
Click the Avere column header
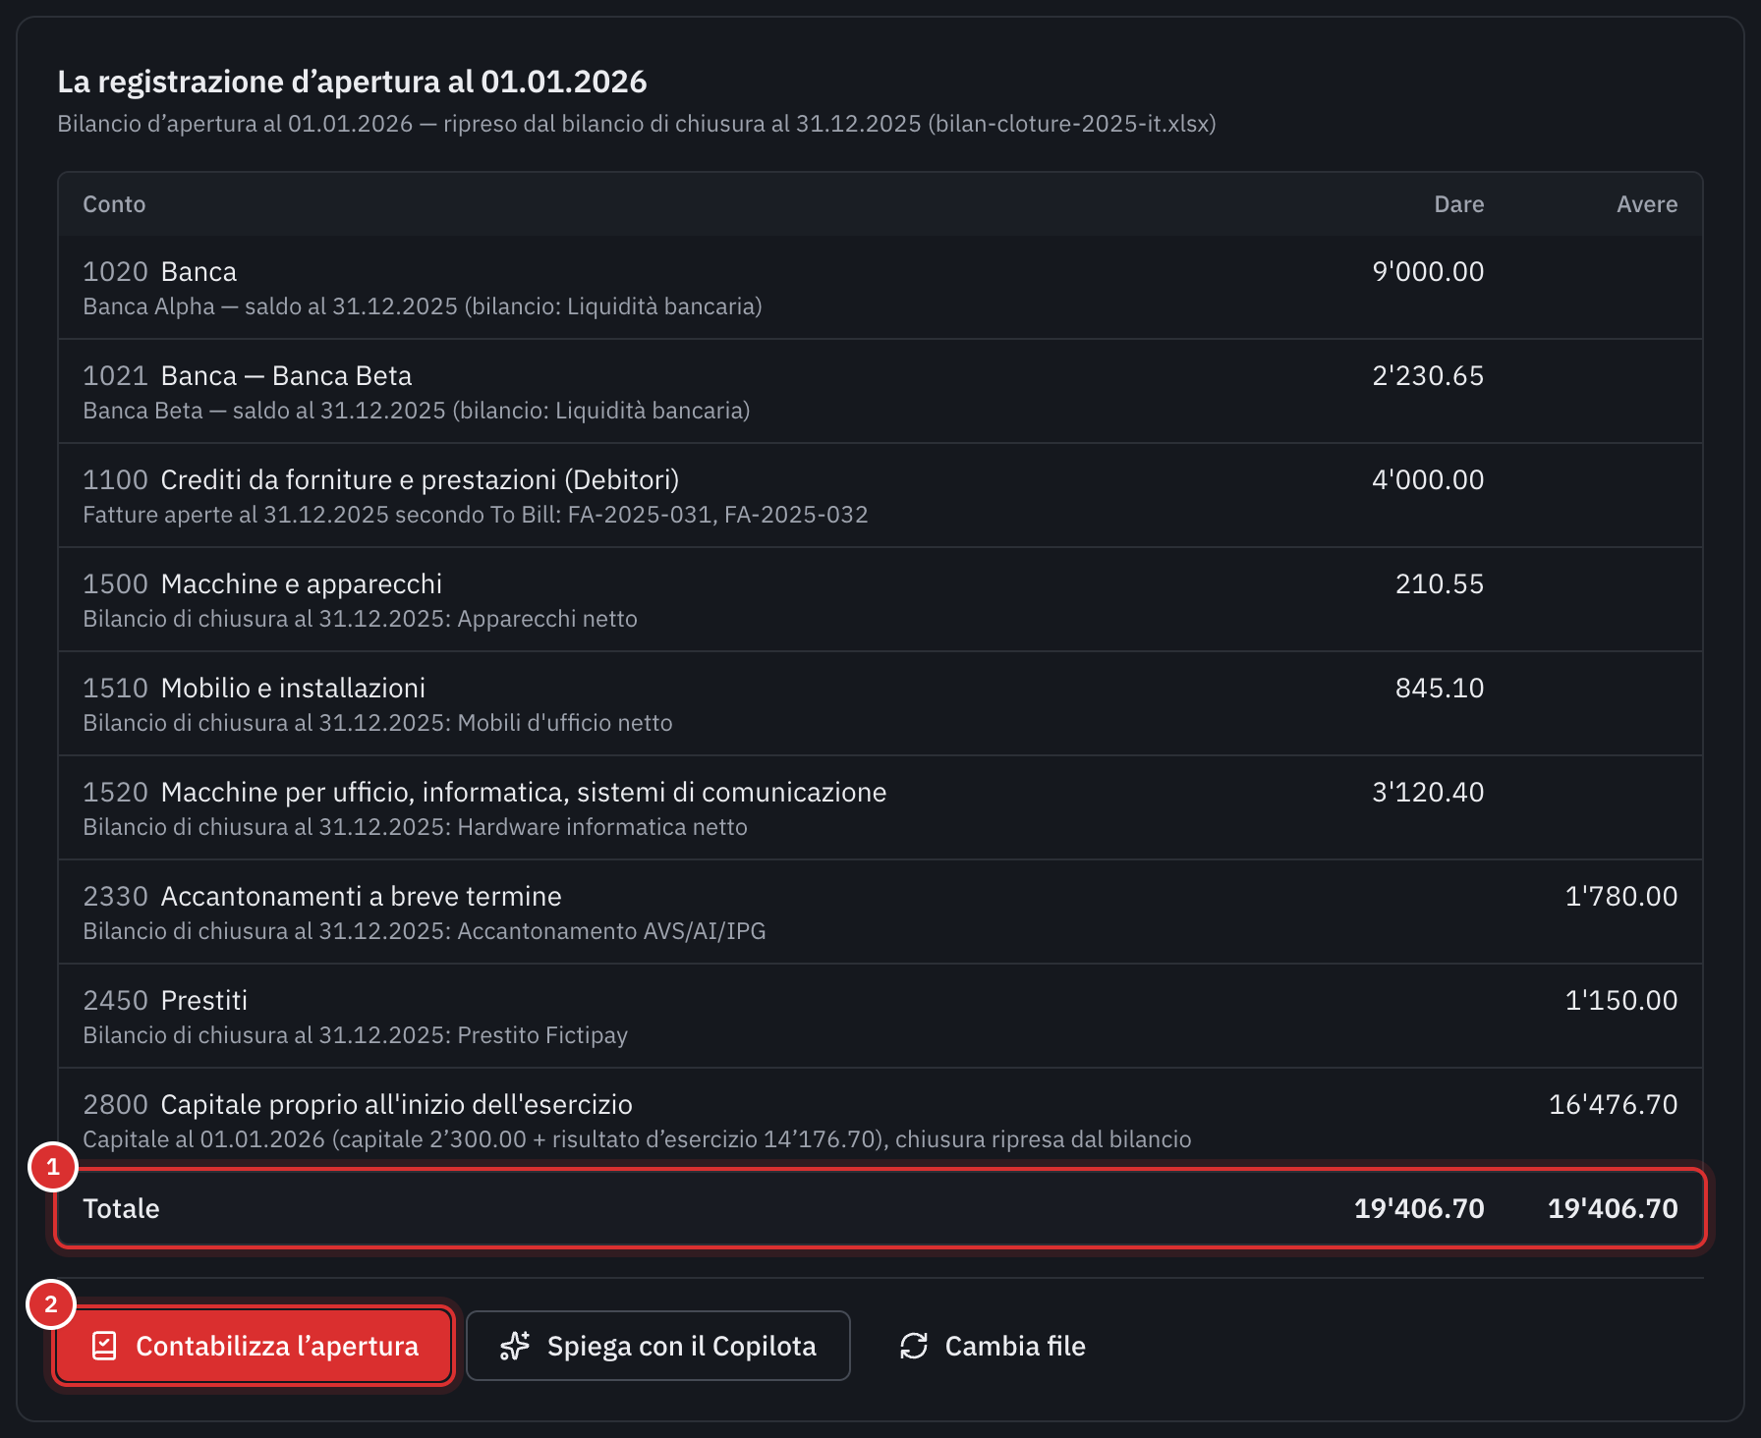coord(1647,204)
